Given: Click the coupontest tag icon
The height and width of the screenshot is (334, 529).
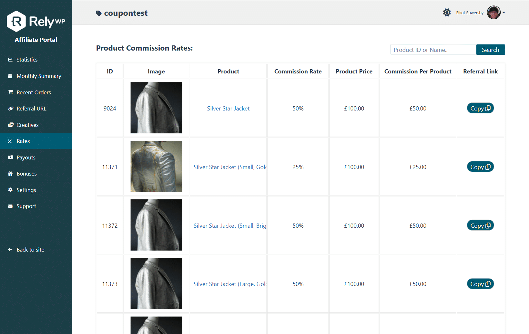Looking at the screenshot, I should pyautogui.click(x=99, y=13).
